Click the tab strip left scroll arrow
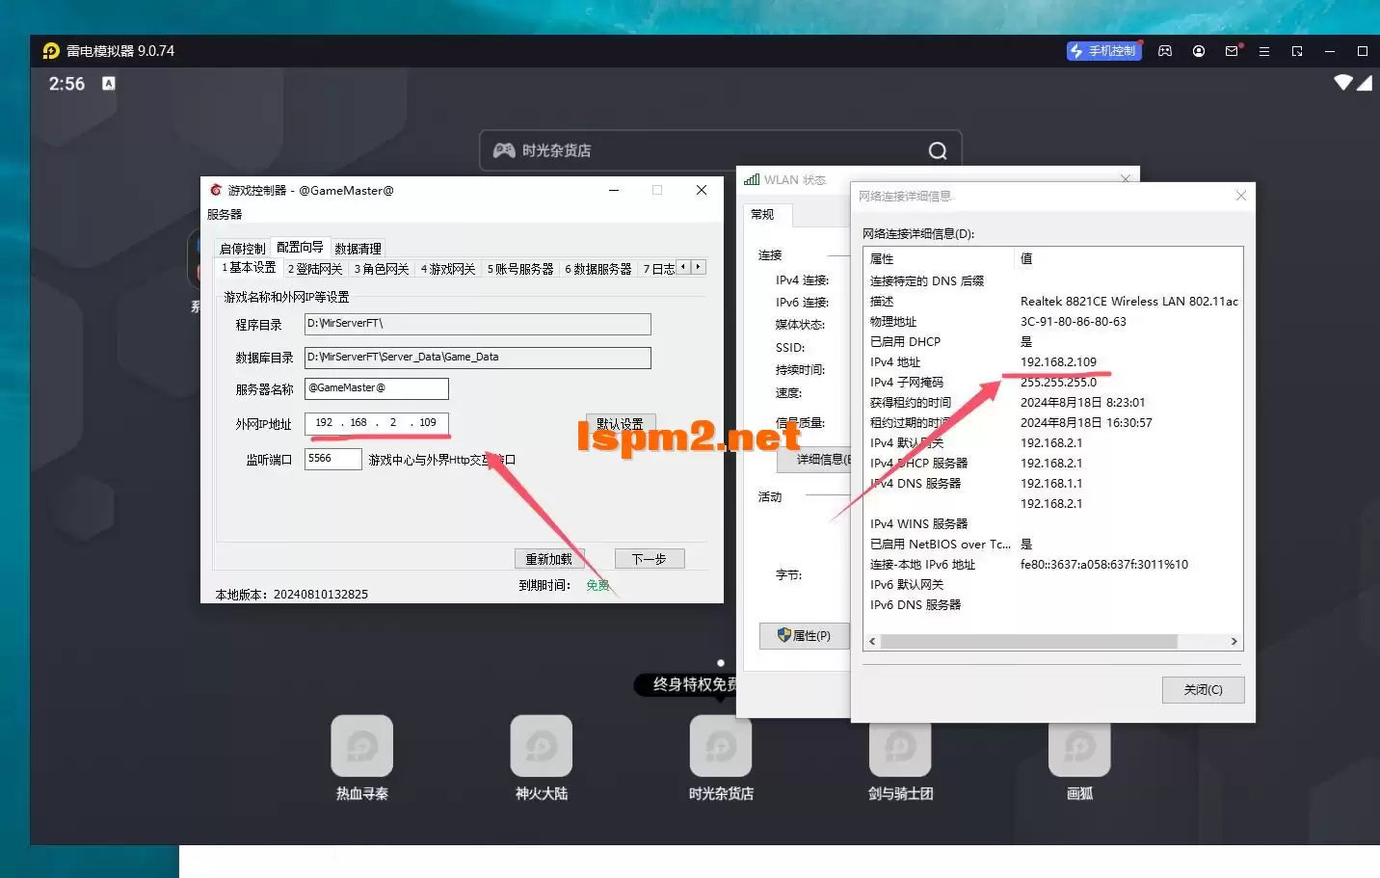Screen dimensions: 1380x878 click(x=683, y=267)
